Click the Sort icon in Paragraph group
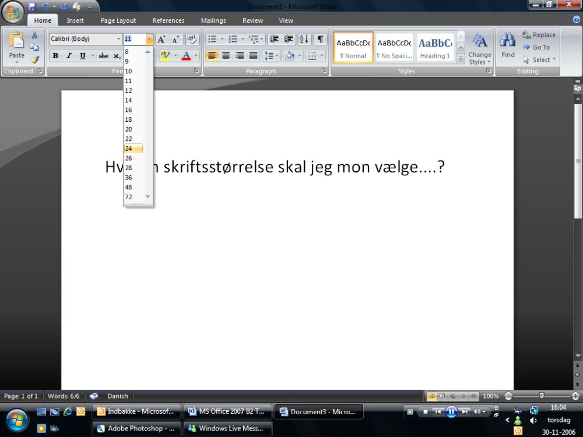 tap(304, 40)
